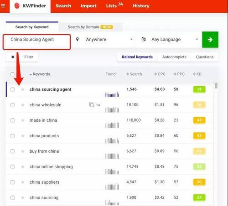Select the Autocomplete tab
228x206 pixels.
[x=174, y=57]
